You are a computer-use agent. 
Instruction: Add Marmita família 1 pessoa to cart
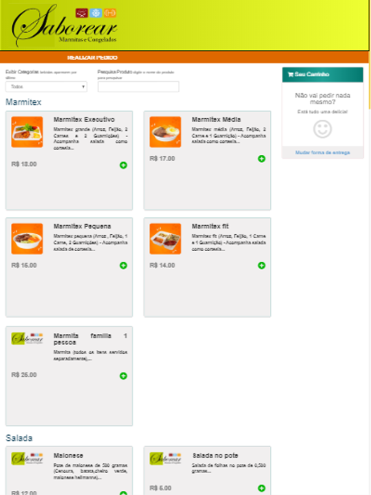[123, 376]
